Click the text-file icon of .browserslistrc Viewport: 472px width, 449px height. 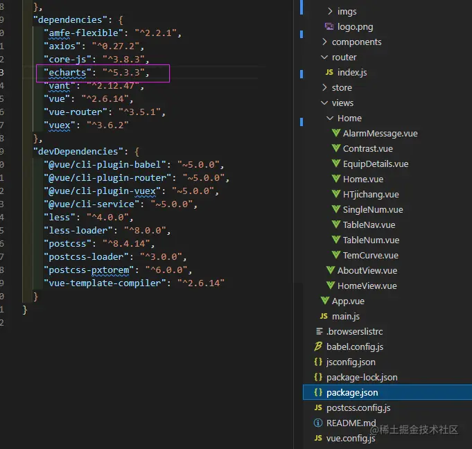(x=320, y=331)
